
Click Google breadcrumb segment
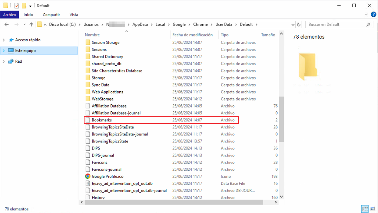pyautogui.click(x=179, y=24)
